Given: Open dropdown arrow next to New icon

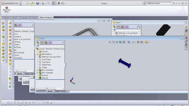Looking at the screenshot, I should click(30, 3).
